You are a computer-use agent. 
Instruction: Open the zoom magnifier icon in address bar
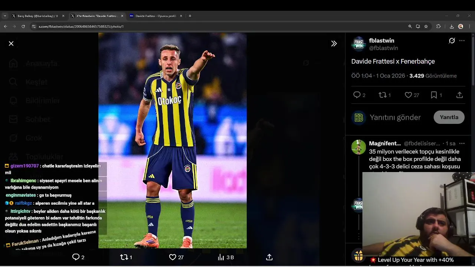(410, 26)
